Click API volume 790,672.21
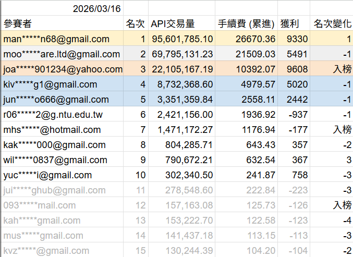The height and width of the screenshot is (257, 353). pos(189,160)
